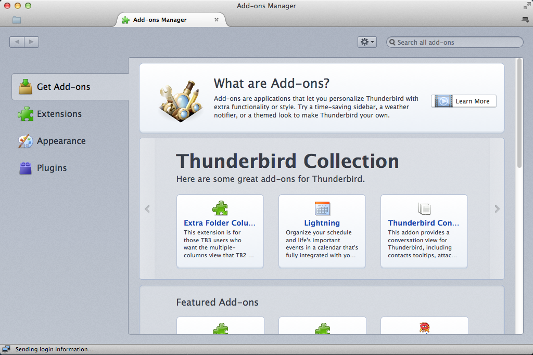Open the Lightning add-on link
Image resolution: width=533 pixels, height=355 pixels.
pos(322,223)
